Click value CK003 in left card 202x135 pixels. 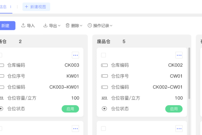tap(72, 65)
